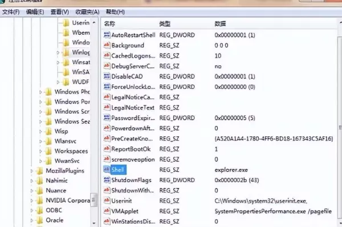Expand the Windows Pho... tree node
This screenshot has height=227, width=342.
pyautogui.click(x=40, y=92)
